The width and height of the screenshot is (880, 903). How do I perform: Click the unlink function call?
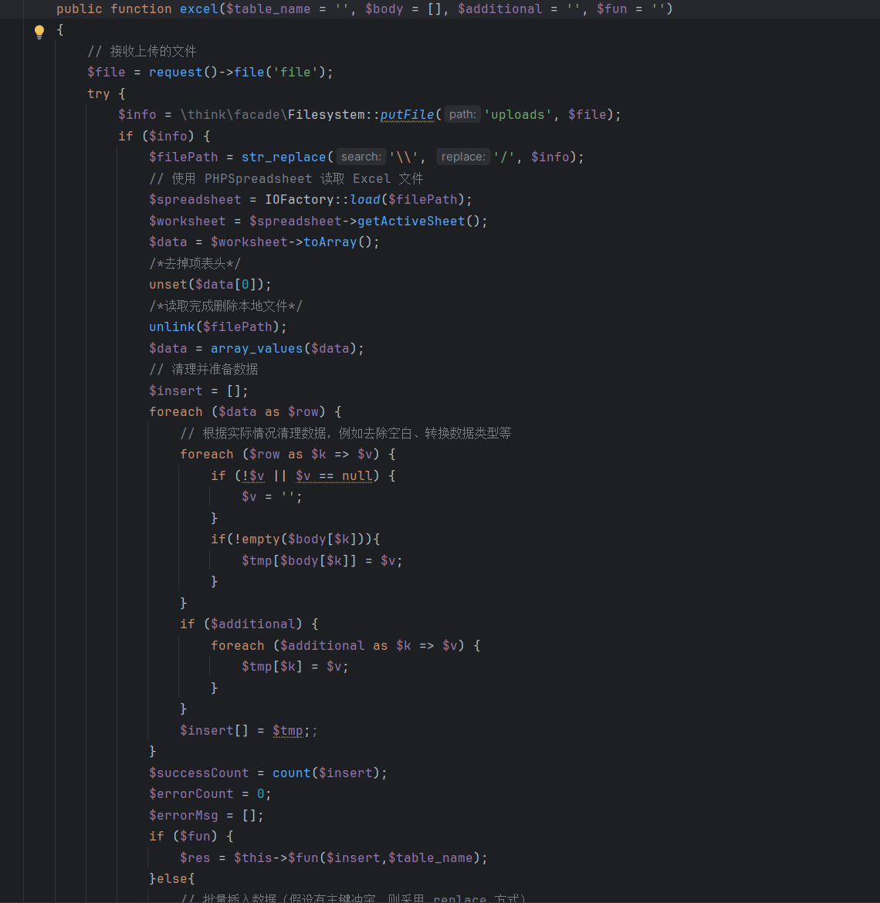click(x=171, y=326)
